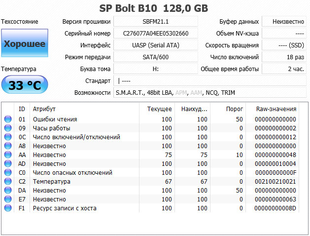
Task: Click the SP Bolt B10 128,0 GB title
Action: 154,8
